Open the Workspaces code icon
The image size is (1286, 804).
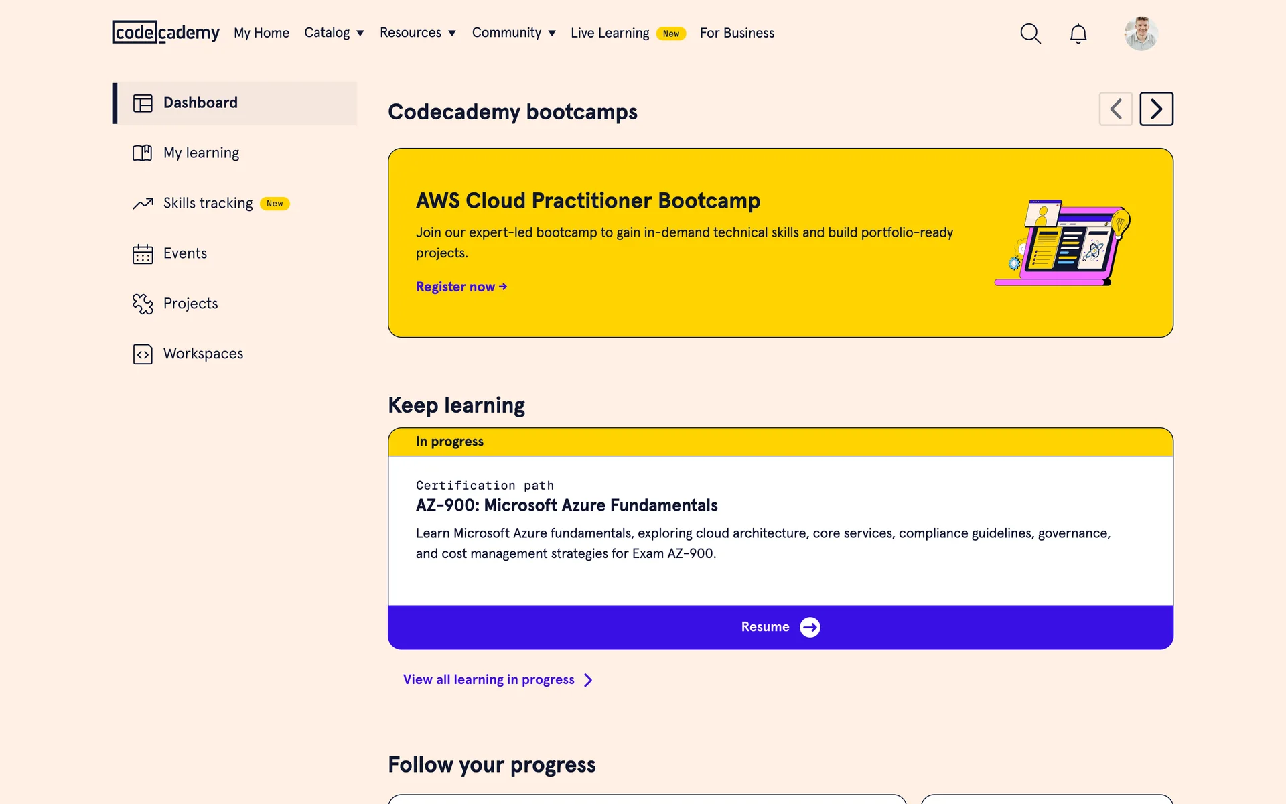[143, 354]
